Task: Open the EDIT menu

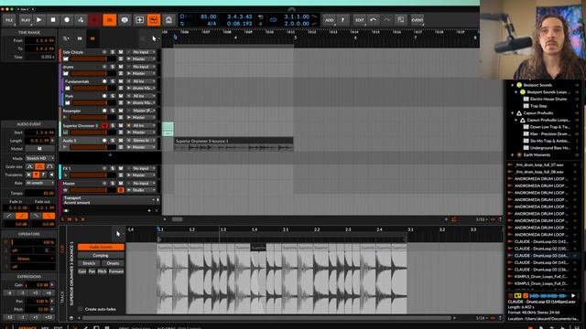Action: pos(360,20)
